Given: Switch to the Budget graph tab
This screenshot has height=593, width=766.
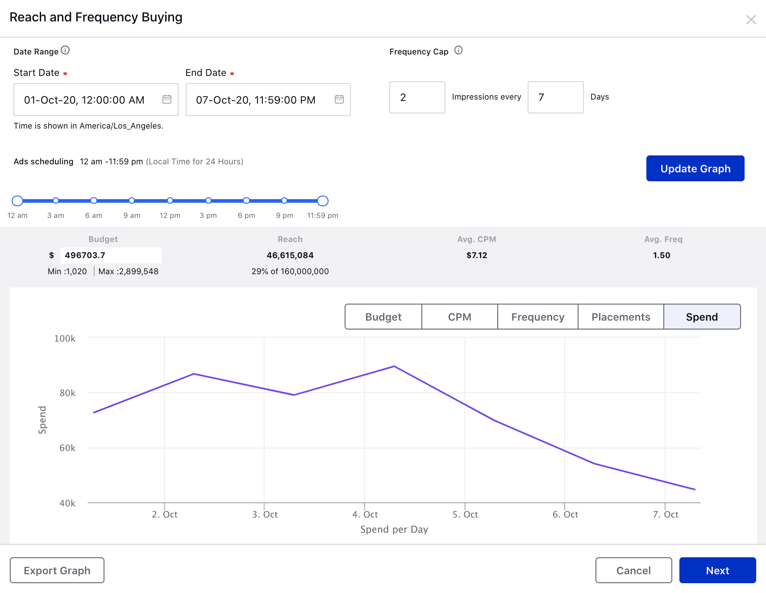Looking at the screenshot, I should tap(383, 317).
